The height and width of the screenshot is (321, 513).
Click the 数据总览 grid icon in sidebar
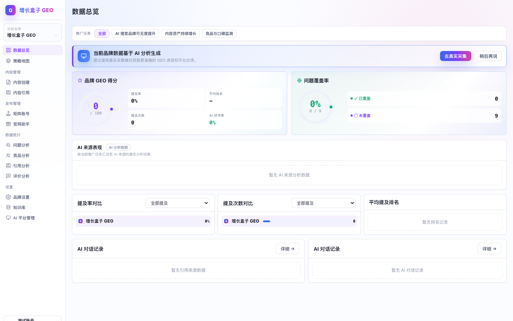click(8, 50)
